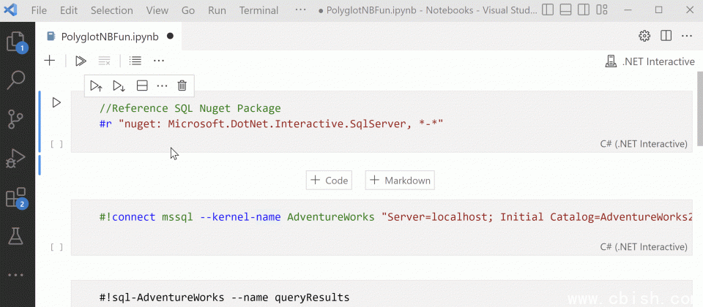Change C# (.NET Interactive) cell language
Screen dimensions: 703x307
[x=643, y=144]
